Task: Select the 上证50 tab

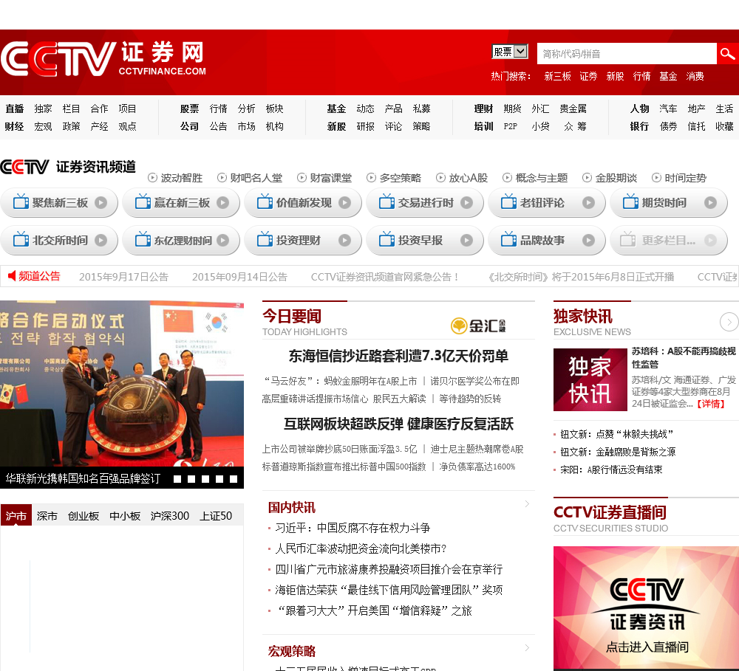Action: pos(216,516)
